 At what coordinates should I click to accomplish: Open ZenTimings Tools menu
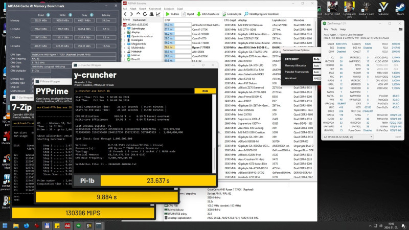pyautogui.click(x=334, y=30)
